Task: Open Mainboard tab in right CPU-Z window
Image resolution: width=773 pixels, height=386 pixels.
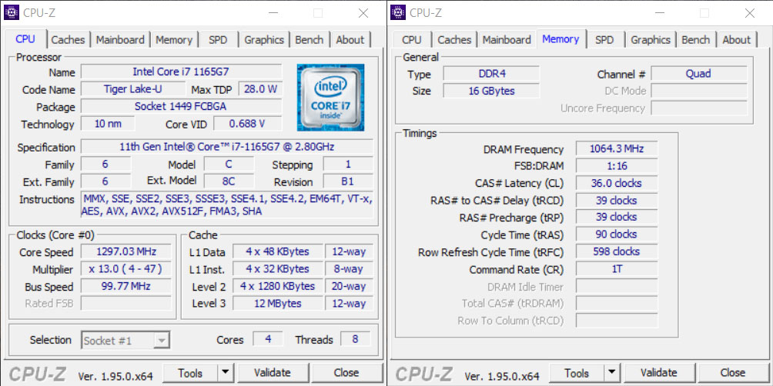Action: coord(507,40)
